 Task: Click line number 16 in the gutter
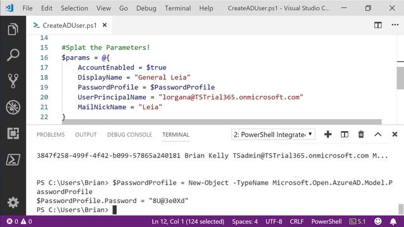[44, 57]
